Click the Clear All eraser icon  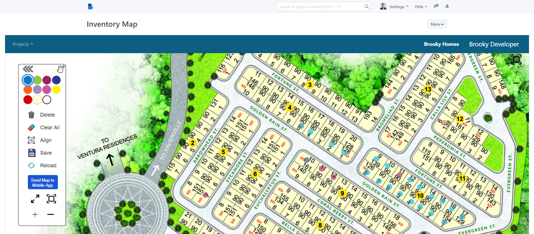31,127
